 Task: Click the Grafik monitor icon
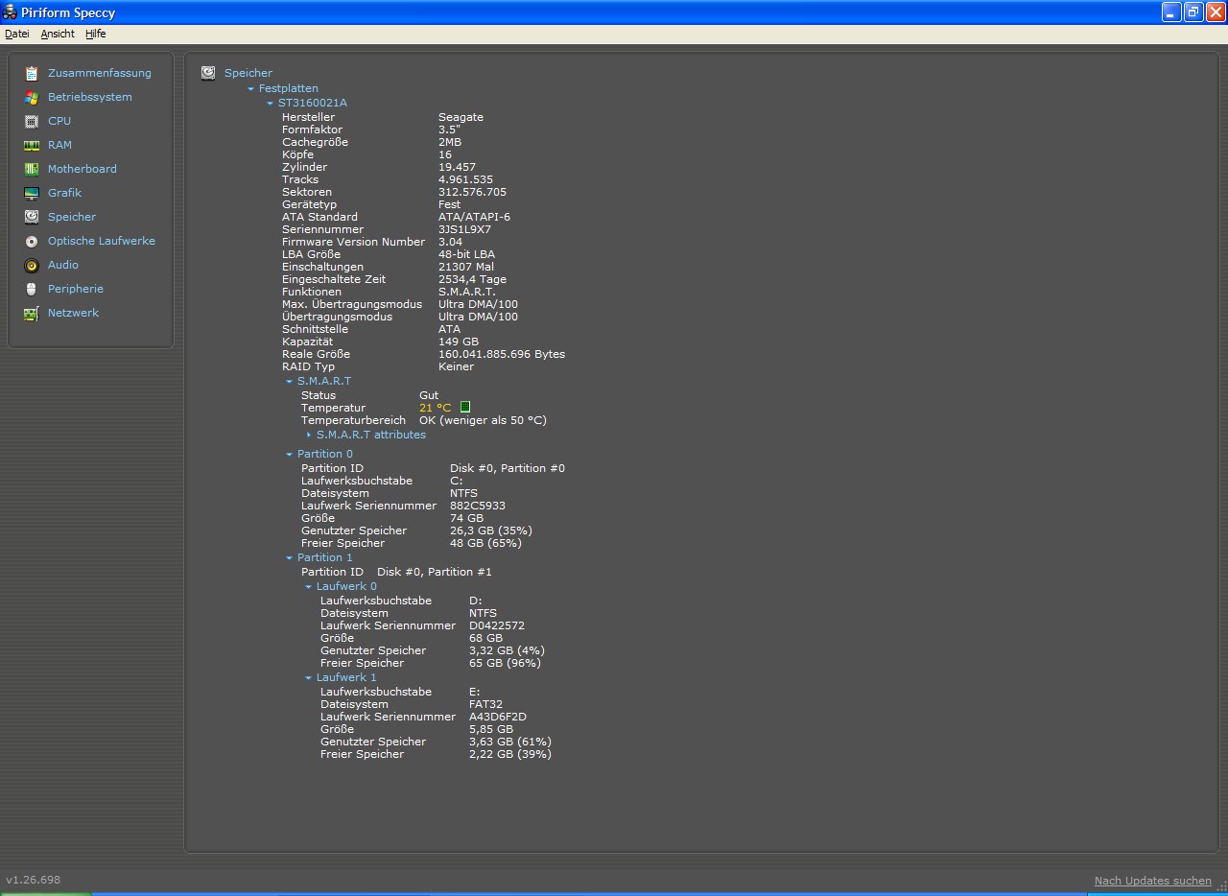(x=32, y=193)
